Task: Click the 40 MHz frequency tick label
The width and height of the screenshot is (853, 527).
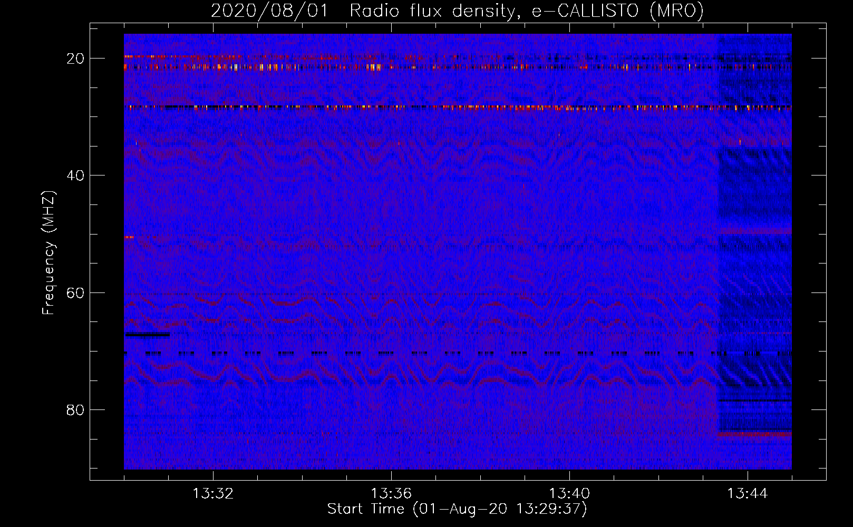Action: 75,175
